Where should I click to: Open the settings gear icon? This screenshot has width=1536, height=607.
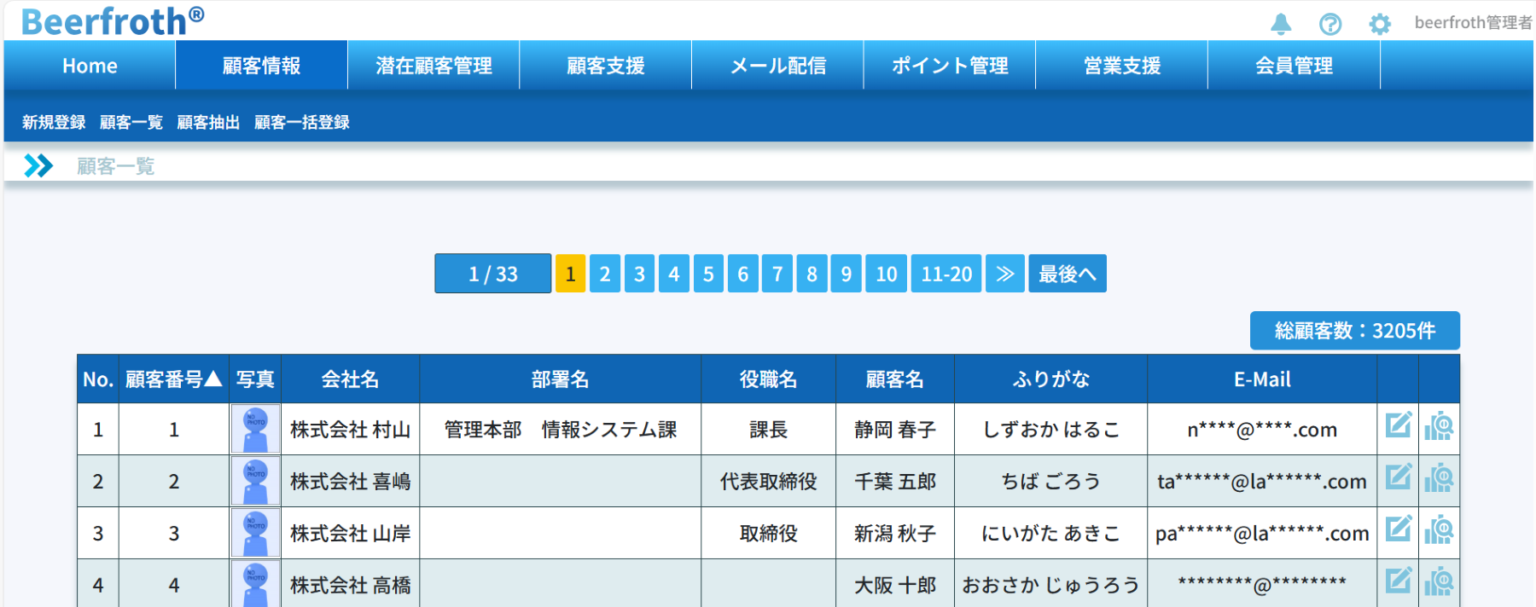[x=1379, y=24]
